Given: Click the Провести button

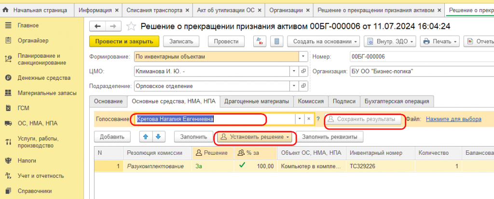Looking at the screenshot, I should coord(226,41).
